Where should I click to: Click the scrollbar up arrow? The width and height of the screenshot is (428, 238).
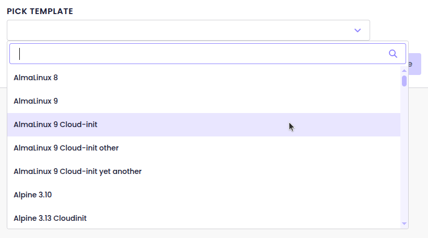(404, 71)
